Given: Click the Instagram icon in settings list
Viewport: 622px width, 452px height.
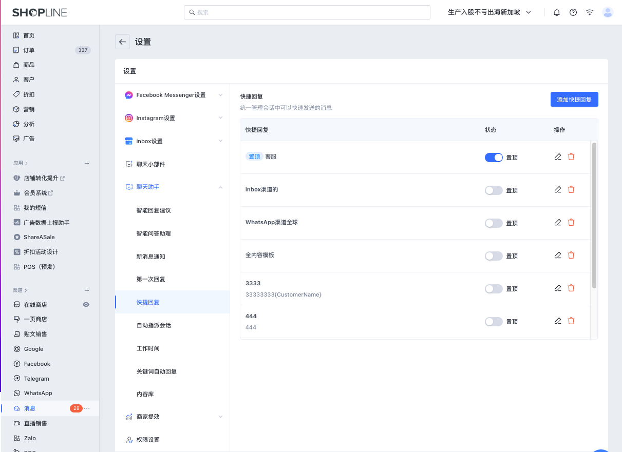Looking at the screenshot, I should click(x=129, y=118).
